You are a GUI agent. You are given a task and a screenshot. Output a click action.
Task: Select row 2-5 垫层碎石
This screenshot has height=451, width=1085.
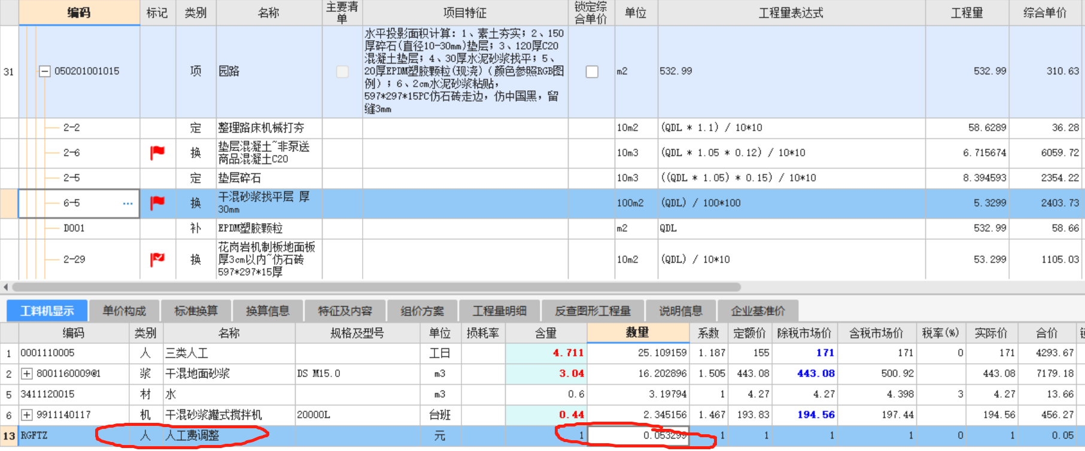pos(541,178)
